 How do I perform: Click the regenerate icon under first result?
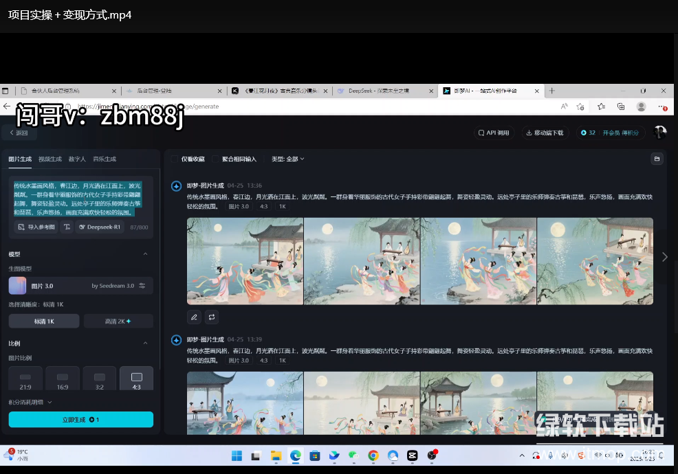tap(211, 317)
